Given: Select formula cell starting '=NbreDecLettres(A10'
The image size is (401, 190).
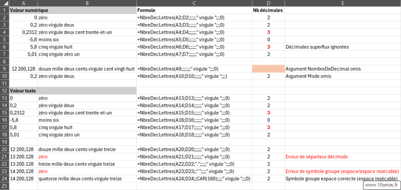Looking at the screenshot, I should 194,76.
